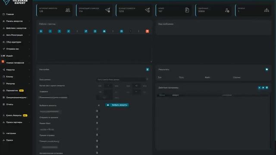
Task: Toggle the Прямая отправка checkbox
Action: tap(97, 135)
